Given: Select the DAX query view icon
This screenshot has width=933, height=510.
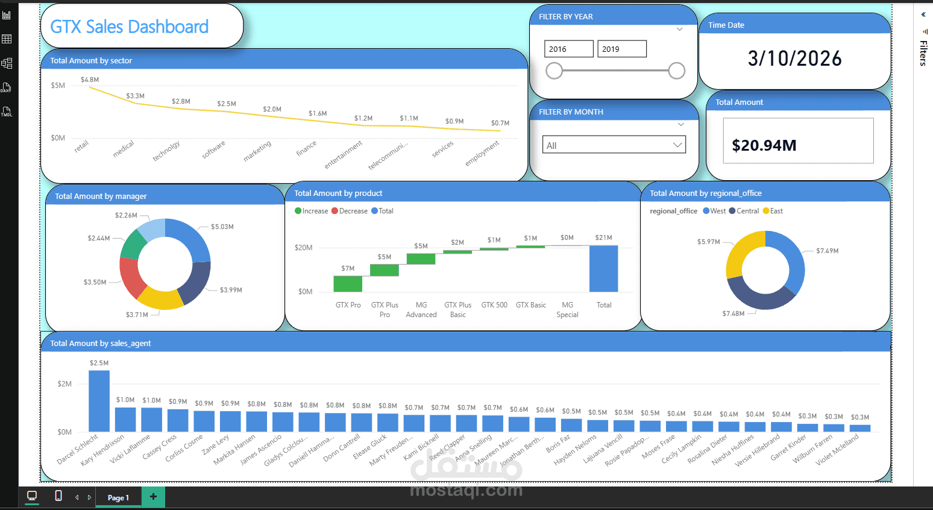Looking at the screenshot, I should pyautogui.click(x=7, y=87).
